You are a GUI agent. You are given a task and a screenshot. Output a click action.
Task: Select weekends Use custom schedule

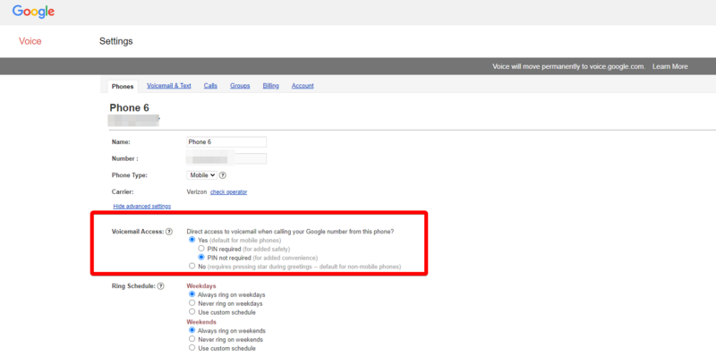click(x=192, y=348)
